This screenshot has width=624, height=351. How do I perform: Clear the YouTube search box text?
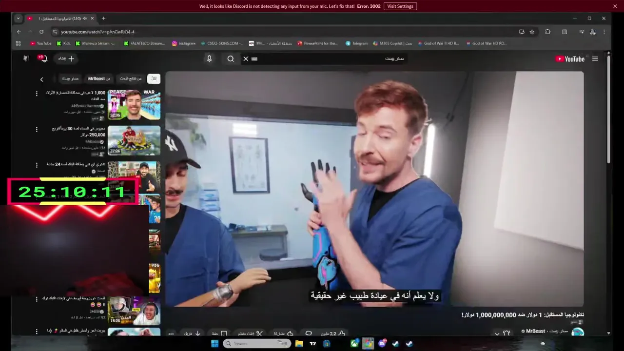coord(246,58)
